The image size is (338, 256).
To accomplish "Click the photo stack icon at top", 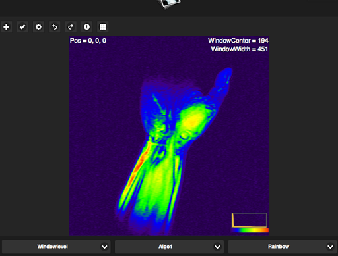I will click(169, 3).
